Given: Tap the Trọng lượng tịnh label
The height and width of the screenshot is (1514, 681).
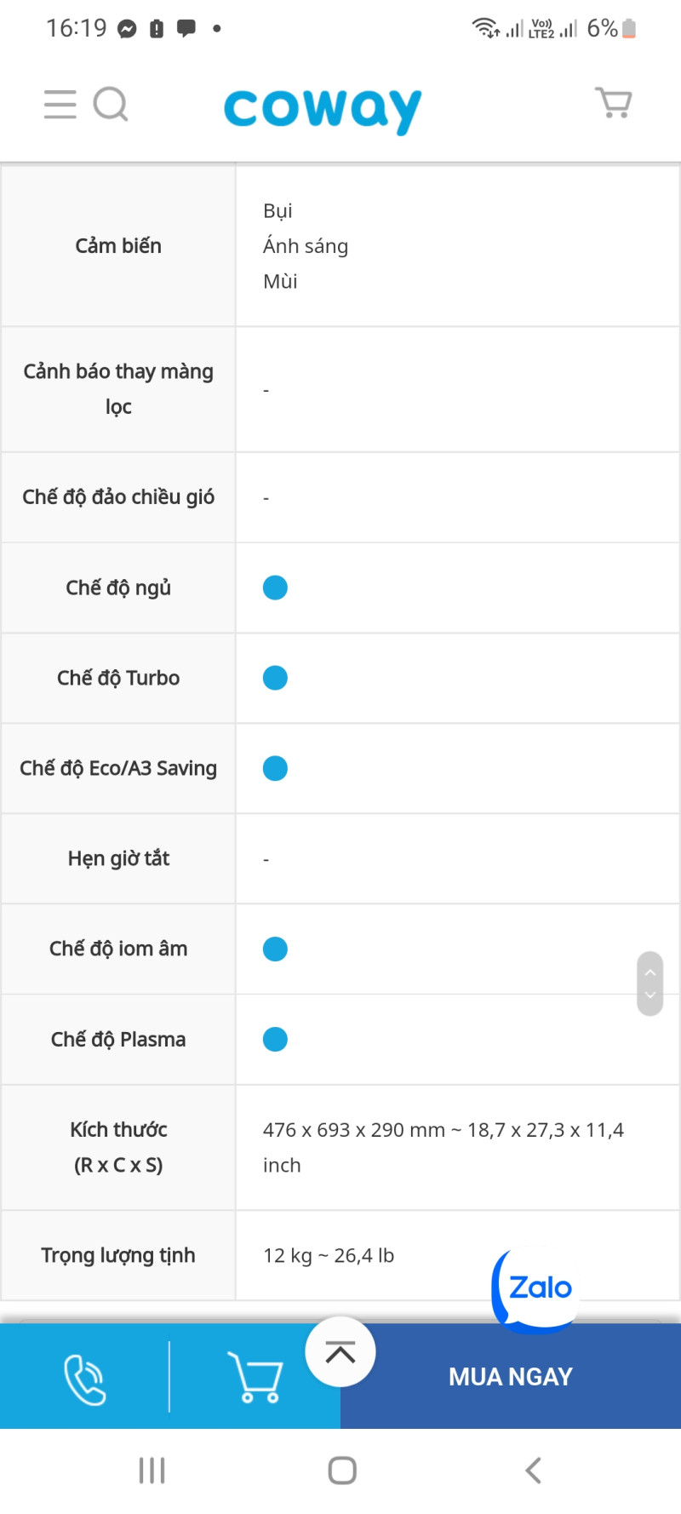Looking at the screenshot, I should pos(118,1255).
